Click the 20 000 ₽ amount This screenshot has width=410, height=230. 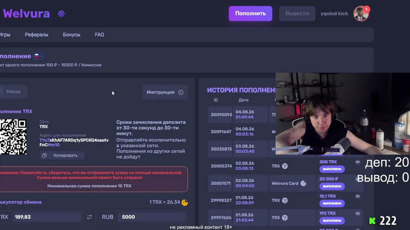click(x=329, y=179)
